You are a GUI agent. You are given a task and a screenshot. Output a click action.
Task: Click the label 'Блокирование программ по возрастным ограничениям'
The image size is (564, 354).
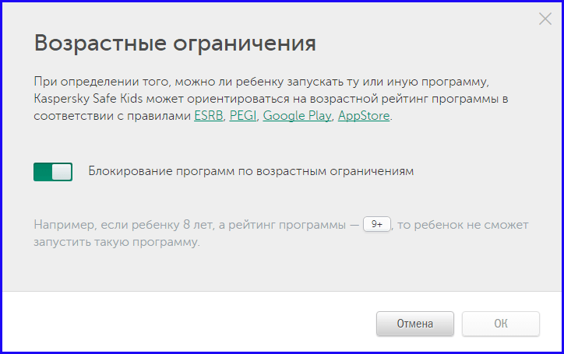[250, 171]
